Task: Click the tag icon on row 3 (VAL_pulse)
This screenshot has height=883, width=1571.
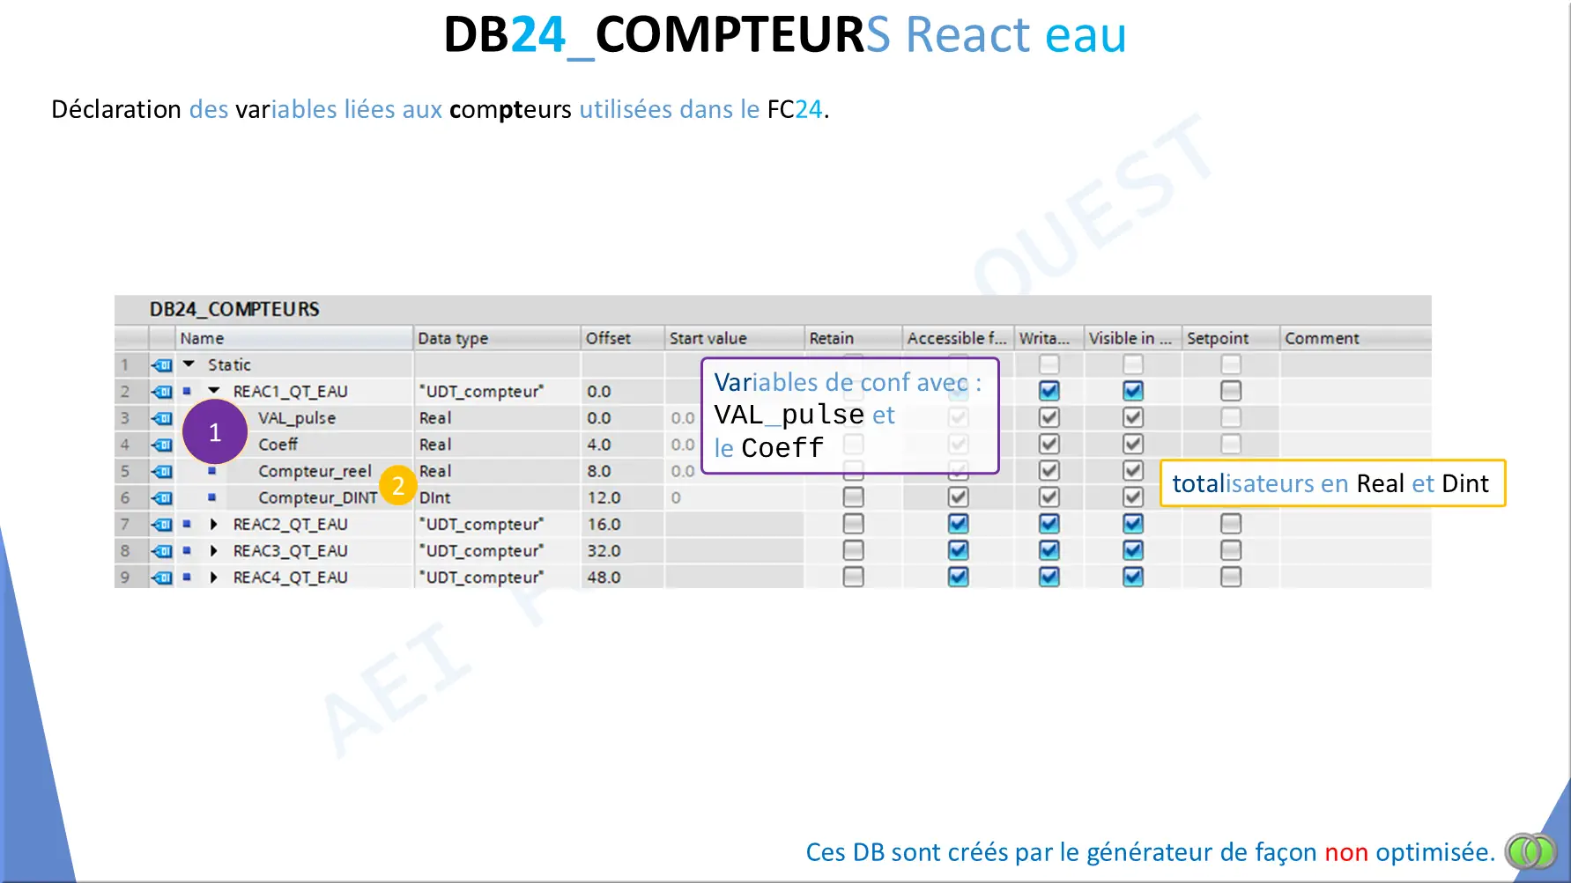Action: (x=162, y=417)
